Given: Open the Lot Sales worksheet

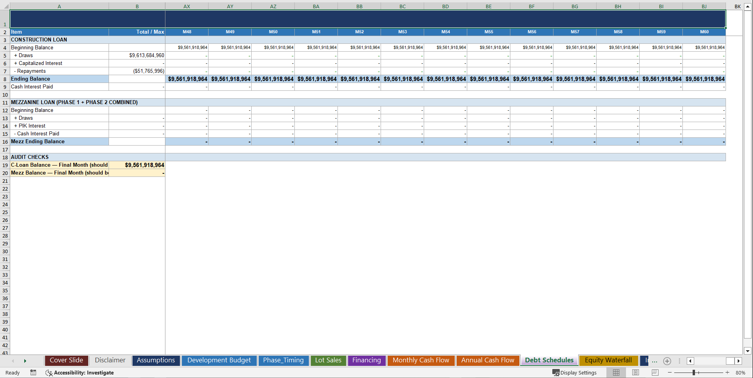Looking at the screenshot, I should pos(328,360).
